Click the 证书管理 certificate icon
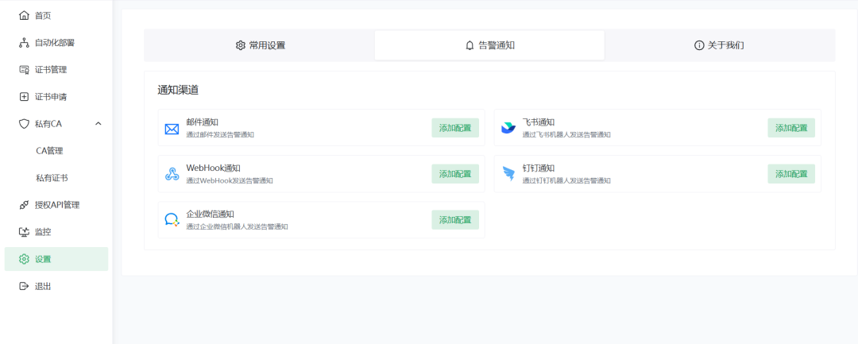 pyautogui.click(x=24, y=69)
